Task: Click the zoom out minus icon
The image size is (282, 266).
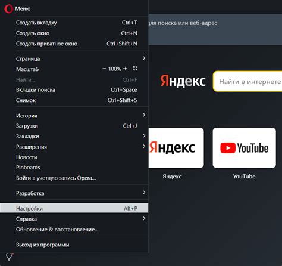Action: coord(104,69)
